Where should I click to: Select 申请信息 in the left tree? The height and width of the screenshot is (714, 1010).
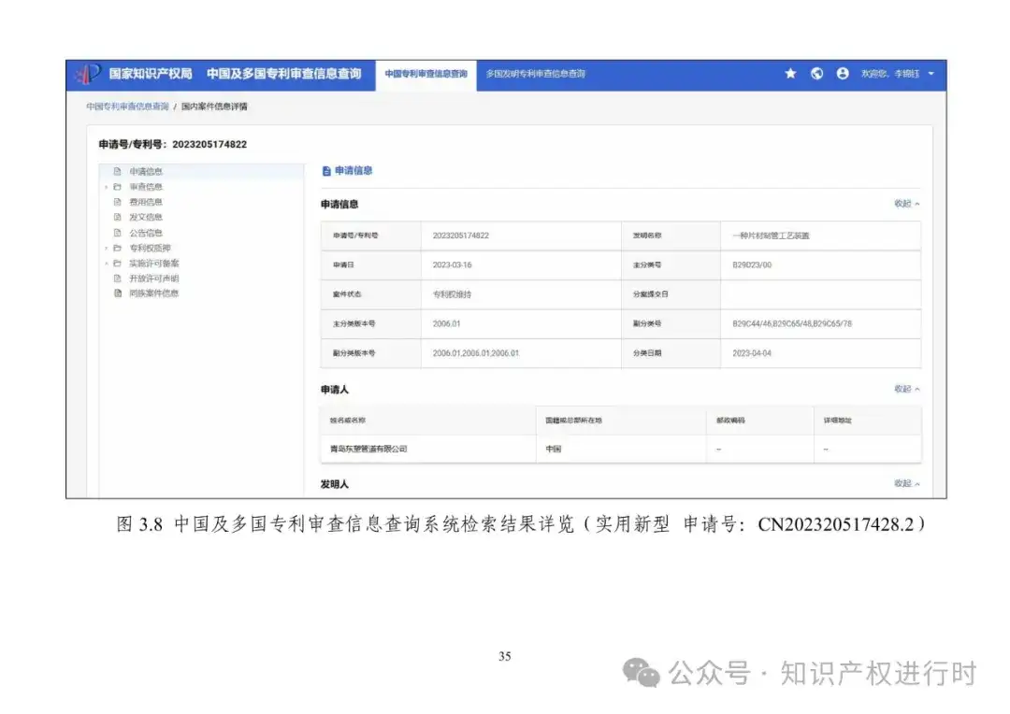click(x=146, y=171)
